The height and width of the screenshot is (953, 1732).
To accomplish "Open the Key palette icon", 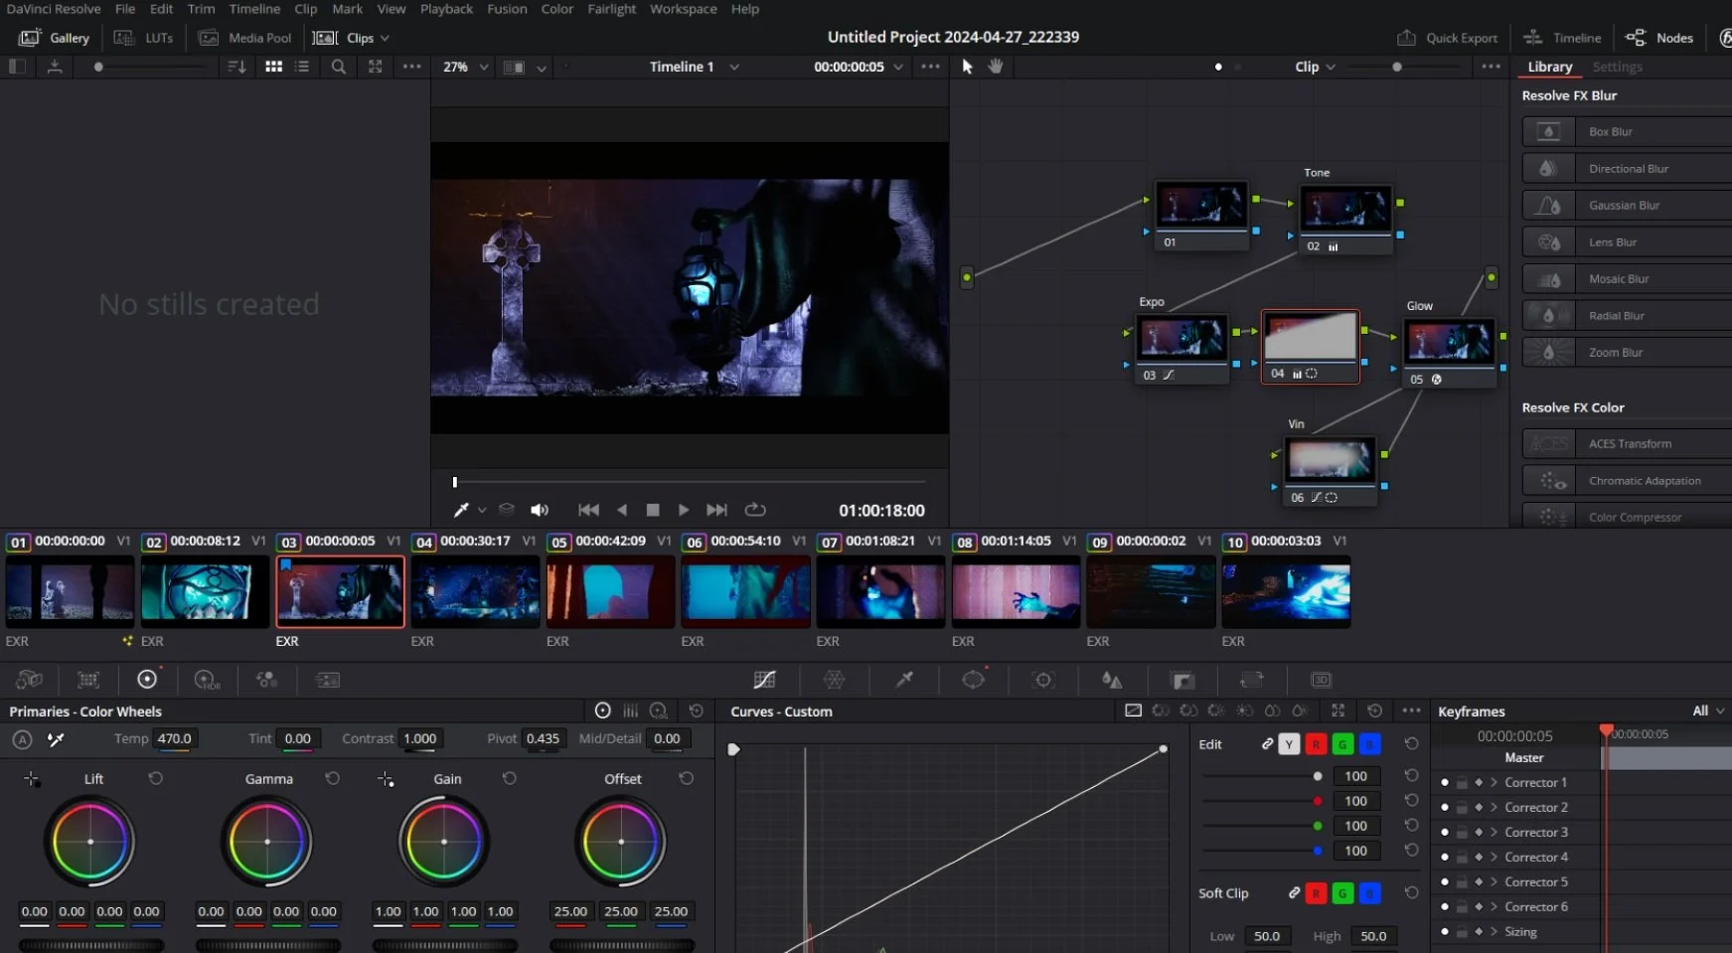I will tap(1182, 680).
